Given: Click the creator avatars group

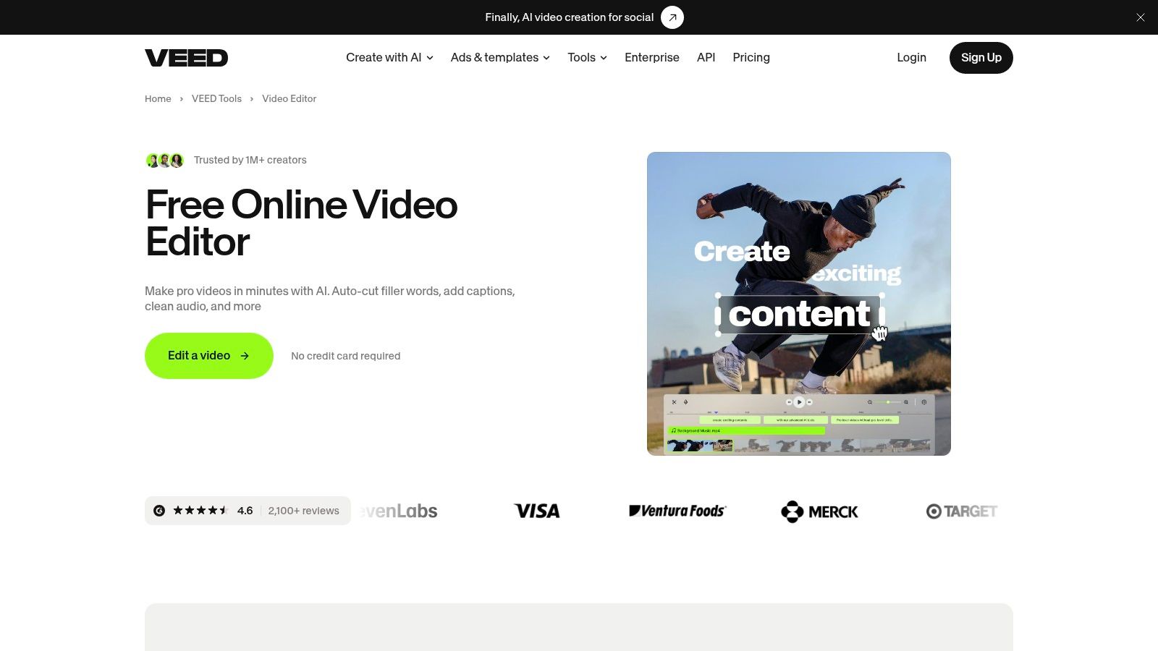Looking at the screenshot, I should (x=165, y=161).
